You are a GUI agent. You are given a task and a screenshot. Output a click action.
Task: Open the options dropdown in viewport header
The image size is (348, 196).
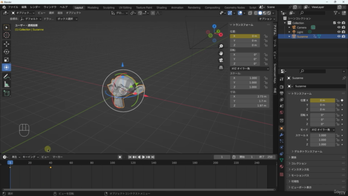coord(267,19)
